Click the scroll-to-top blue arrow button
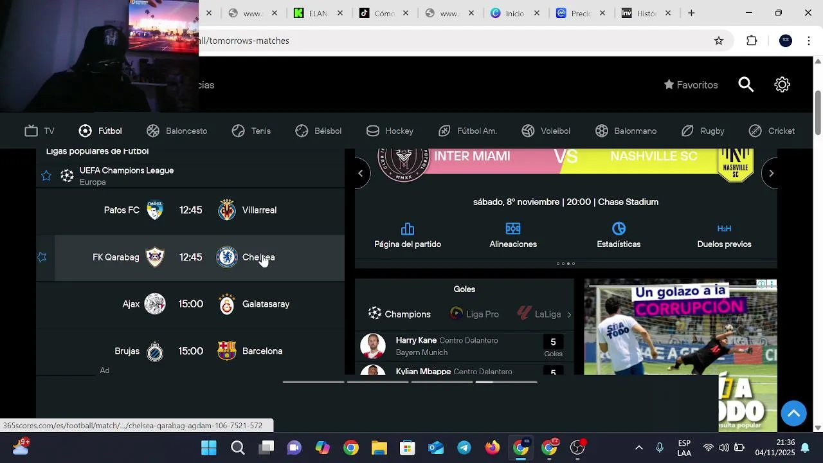 coord(793,413)
